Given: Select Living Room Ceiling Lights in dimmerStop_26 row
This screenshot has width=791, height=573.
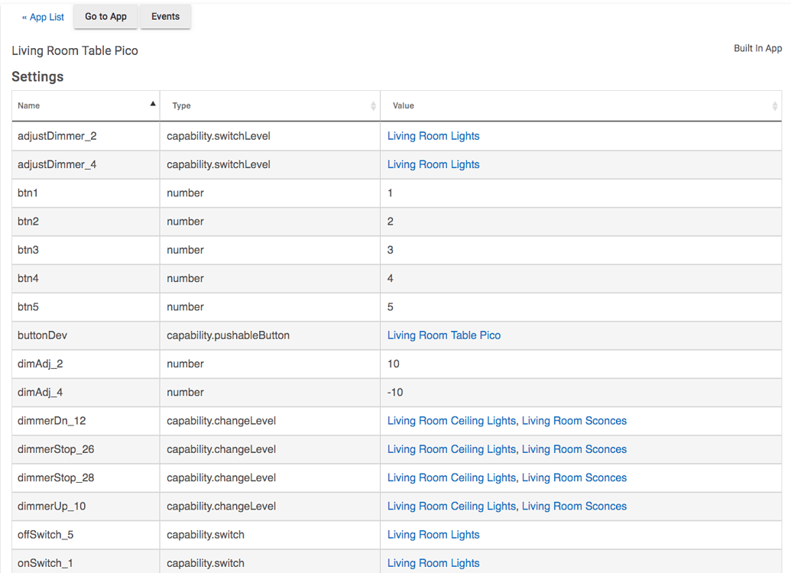Looking at the screenshot, I should 451,449.
